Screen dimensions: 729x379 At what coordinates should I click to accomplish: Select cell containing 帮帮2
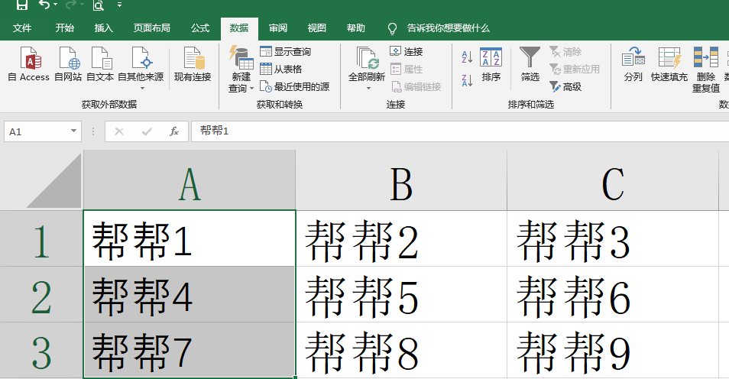(x=401, y=238)
